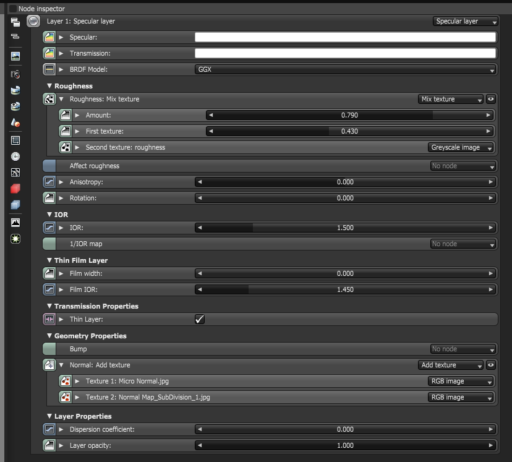The image size is (512, 462).
Task: Open the RGB image dropdown for Texture 1
Action: [x=461, y=381]
